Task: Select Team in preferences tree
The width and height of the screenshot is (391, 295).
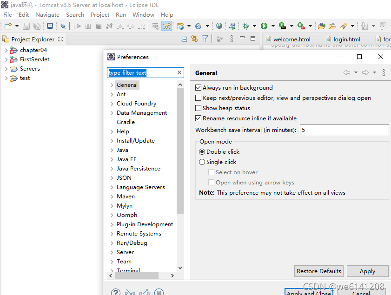Action: pos(124,262)
